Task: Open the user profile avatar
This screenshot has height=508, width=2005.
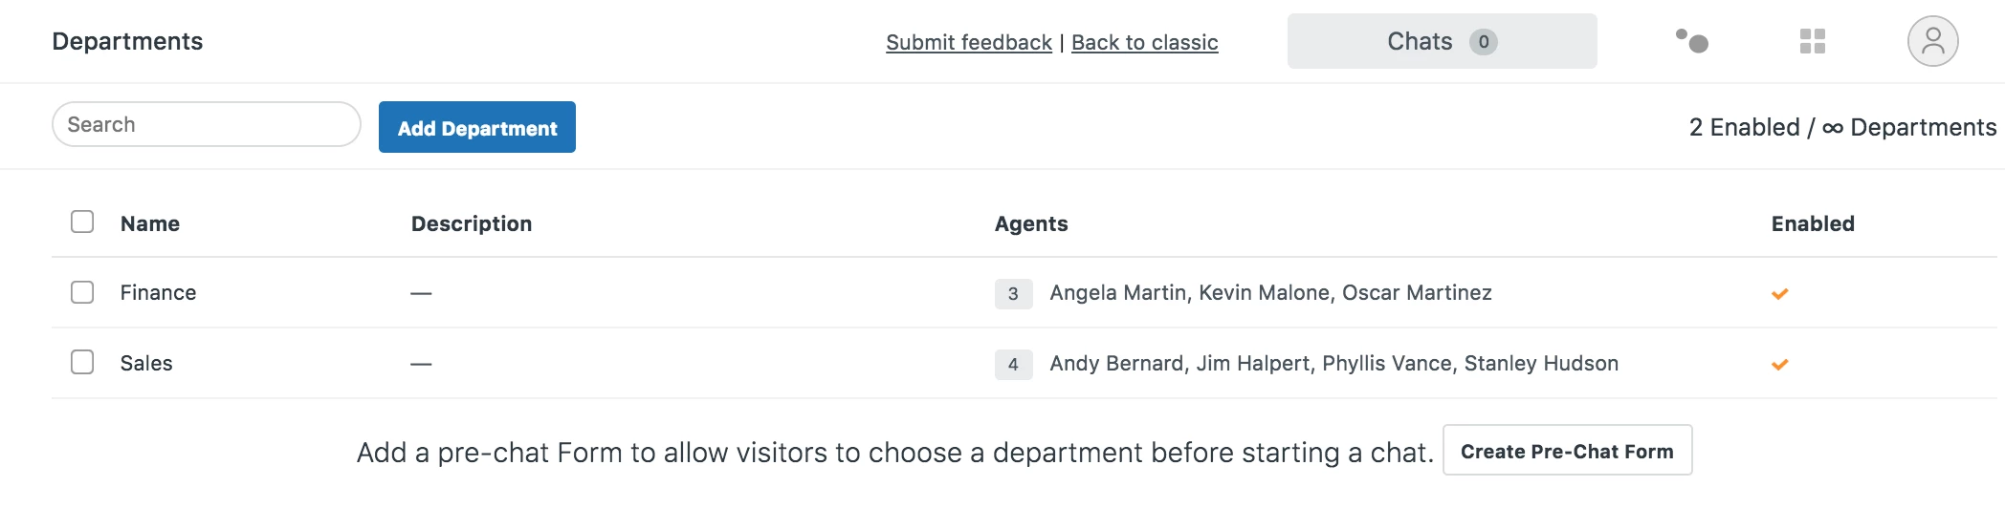Action: pyautogui.click(x=1932, y=41)
